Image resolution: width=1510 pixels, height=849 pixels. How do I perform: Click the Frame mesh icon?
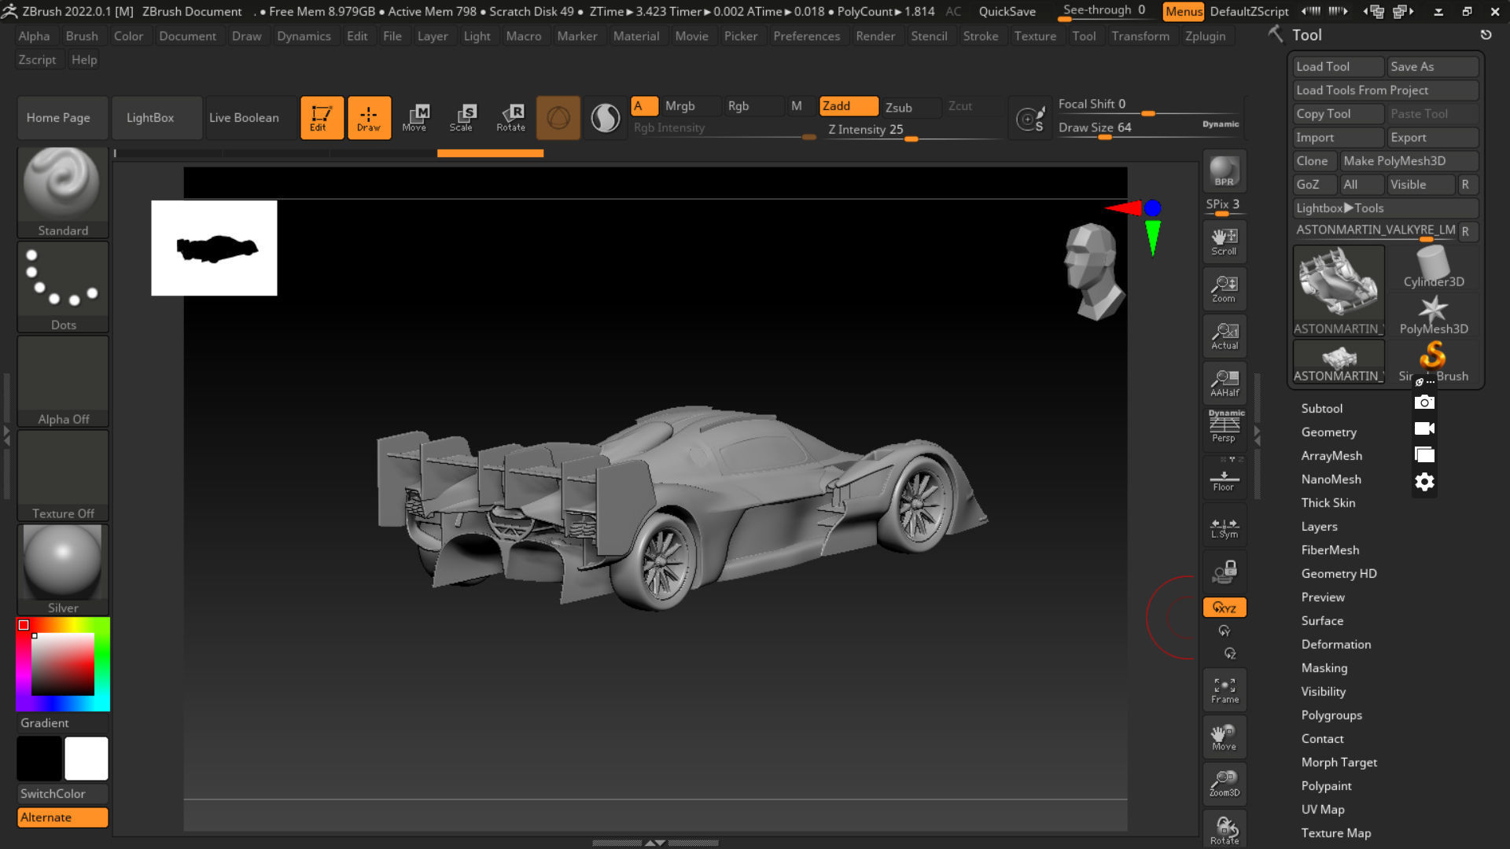click(1225, 689)
